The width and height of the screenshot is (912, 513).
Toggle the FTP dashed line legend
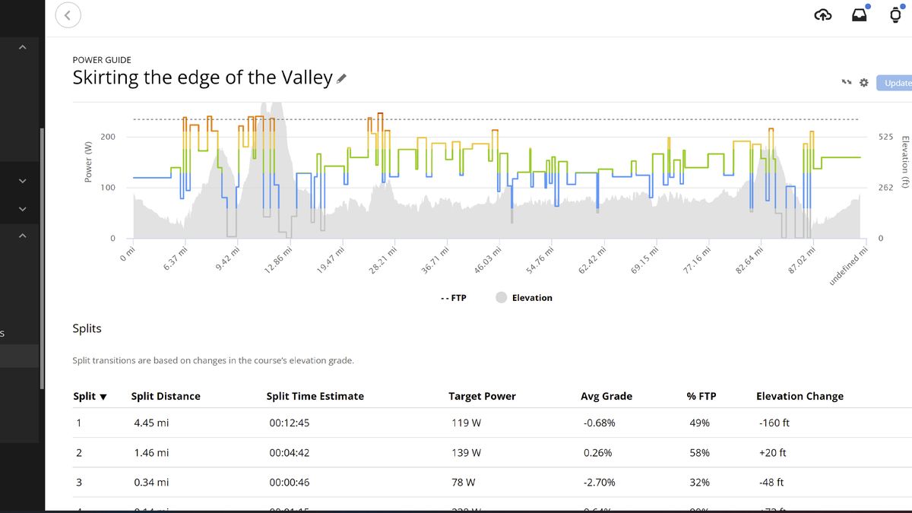453,298
